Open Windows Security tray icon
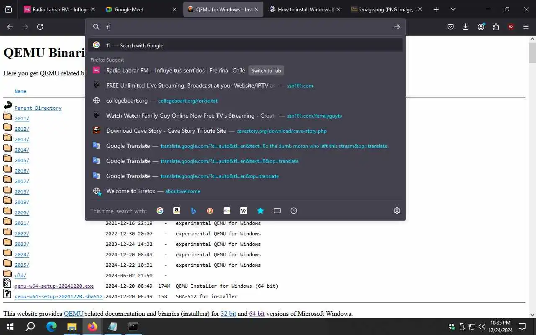536x335 pixels. click(452, 327)
